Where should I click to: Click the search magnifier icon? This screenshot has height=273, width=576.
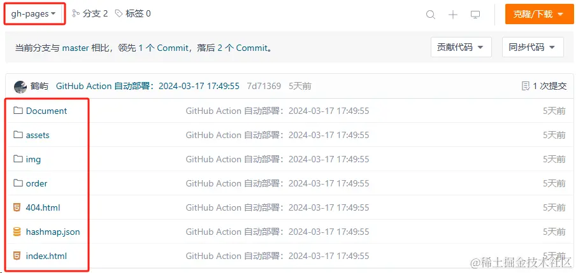[x=431, y=15]
